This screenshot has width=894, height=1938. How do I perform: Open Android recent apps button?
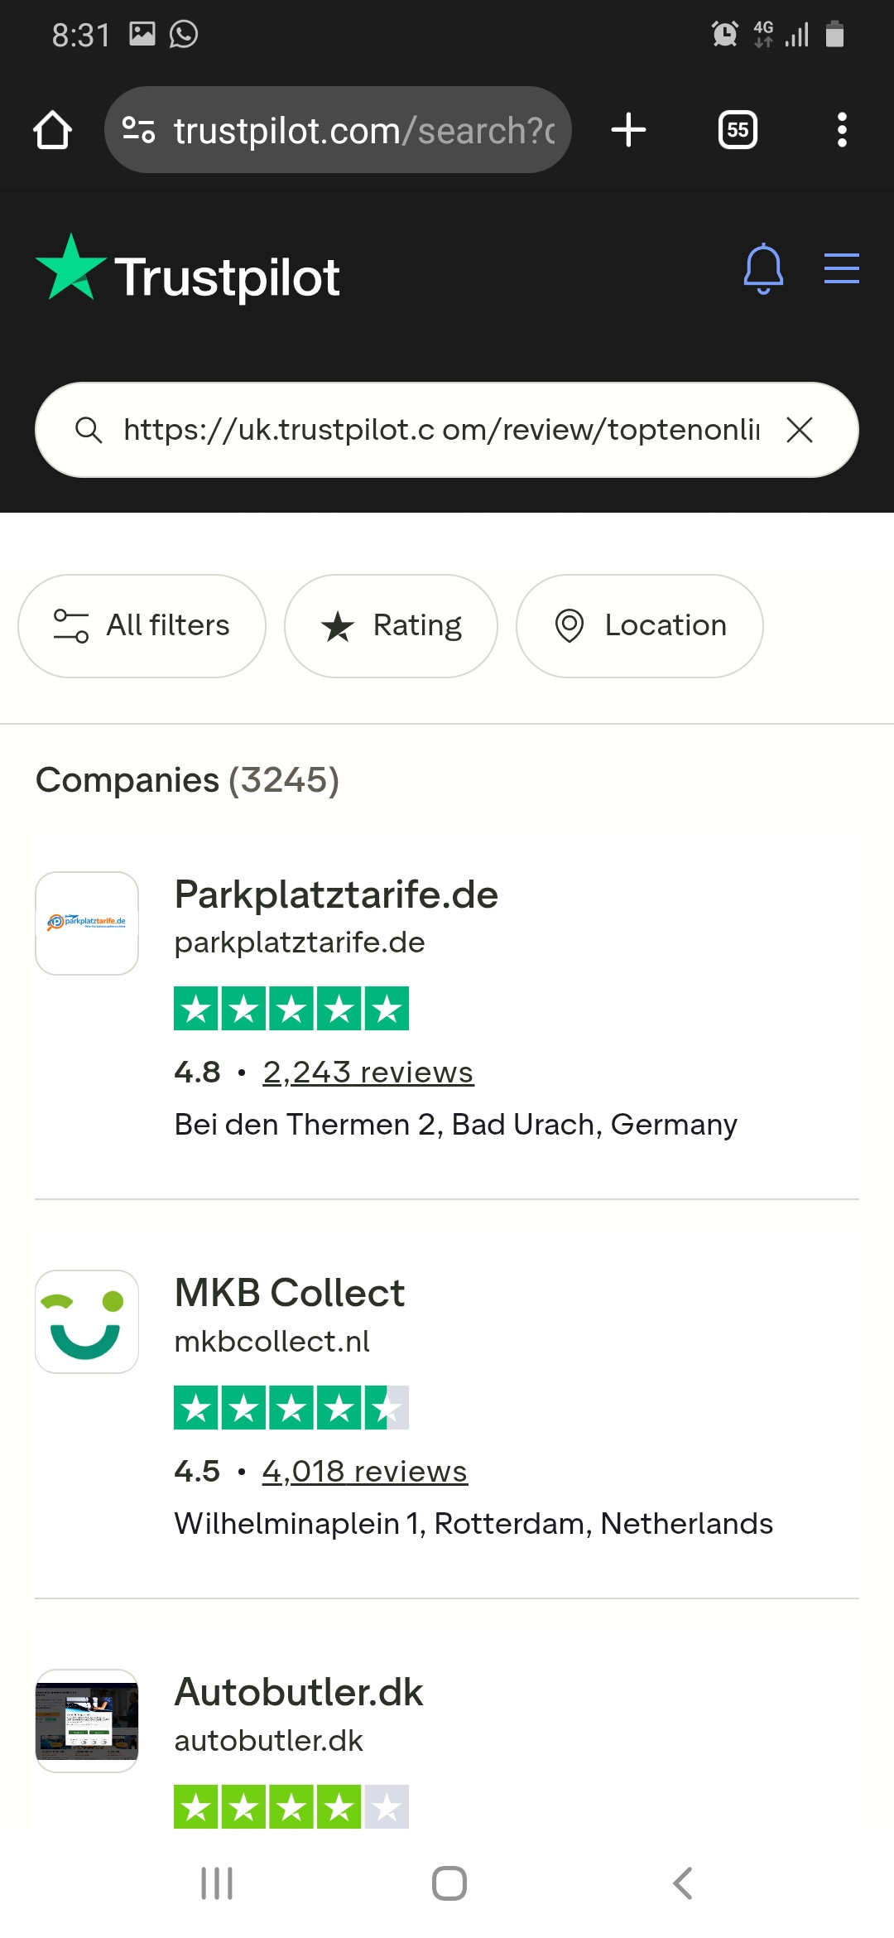coord(217,1883)
